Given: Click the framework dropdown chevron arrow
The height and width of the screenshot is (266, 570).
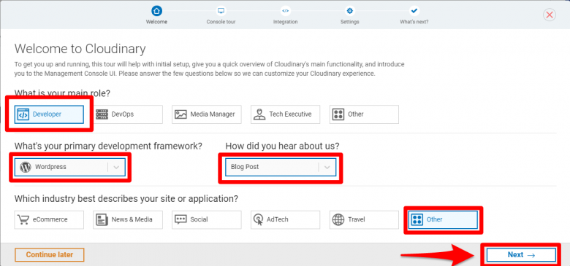Looking at the screenshot, I should [x=116, y=167].
